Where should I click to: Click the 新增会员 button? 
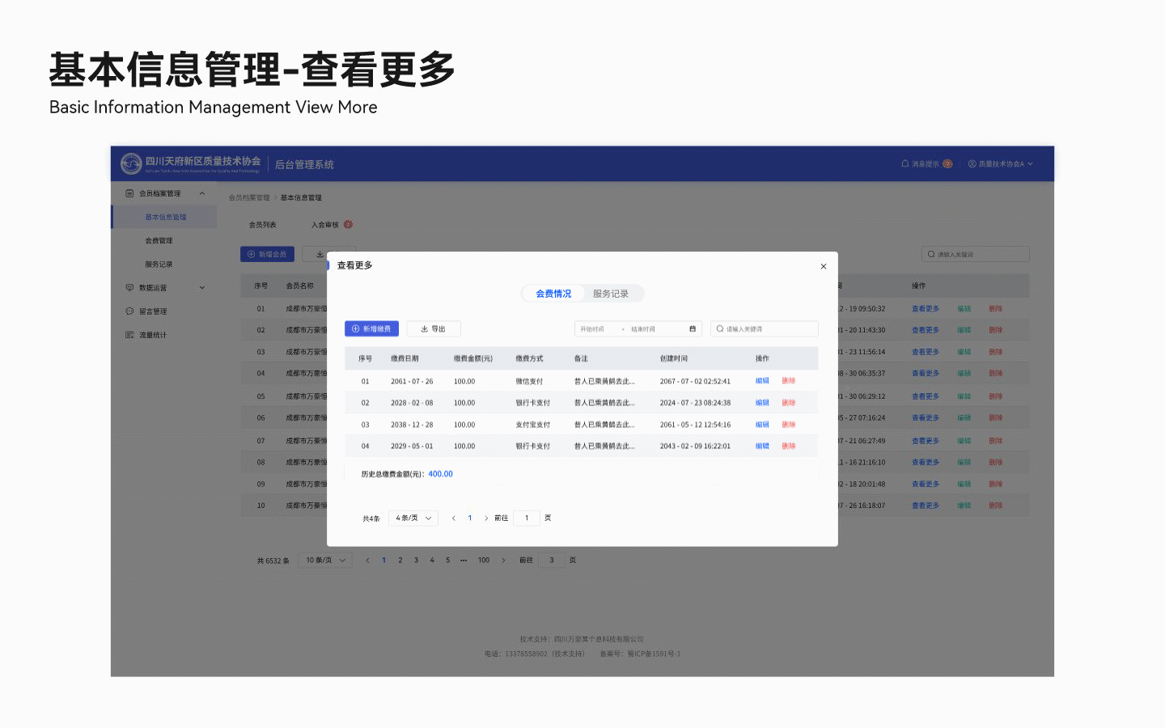tap(267, 254)
